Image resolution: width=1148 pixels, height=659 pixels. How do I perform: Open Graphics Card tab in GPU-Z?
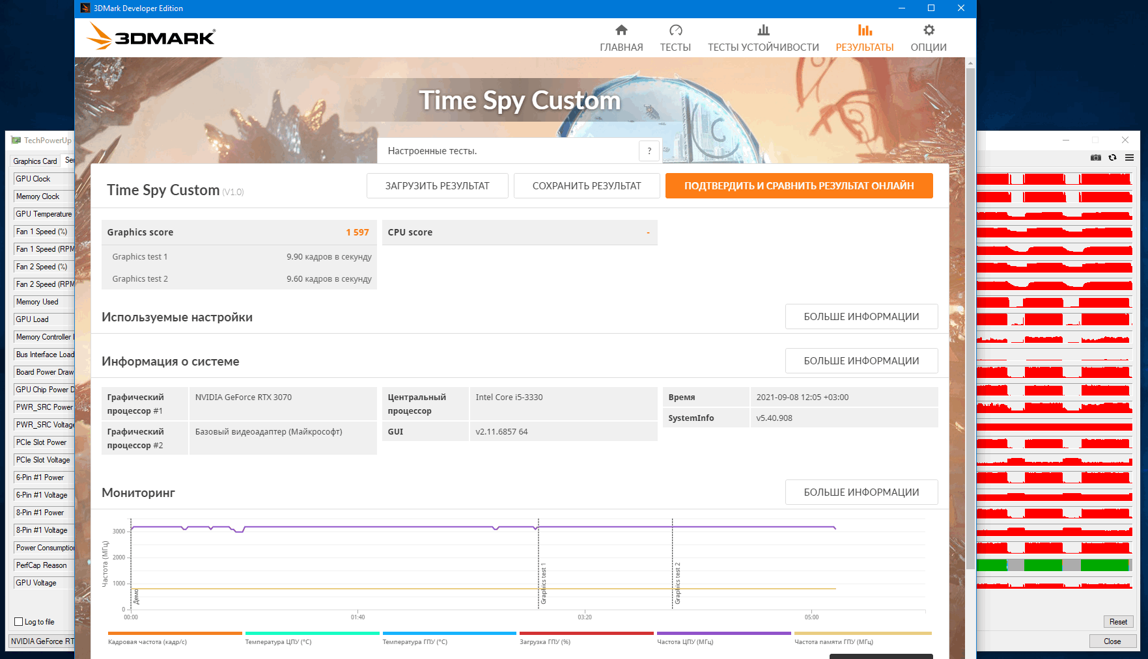35,161
